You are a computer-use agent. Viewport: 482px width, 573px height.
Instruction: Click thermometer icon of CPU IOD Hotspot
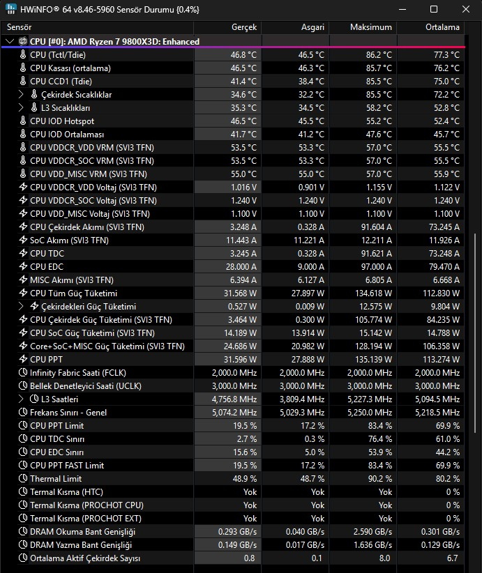point(23,121)
